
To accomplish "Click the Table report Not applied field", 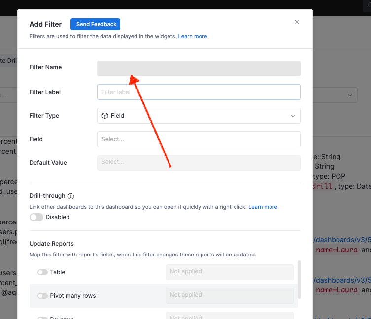I will click(x=229, y=272).
